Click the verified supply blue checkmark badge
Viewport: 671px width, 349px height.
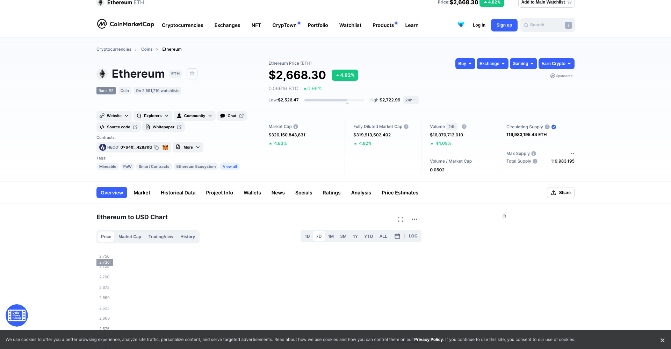coord(554,127)
